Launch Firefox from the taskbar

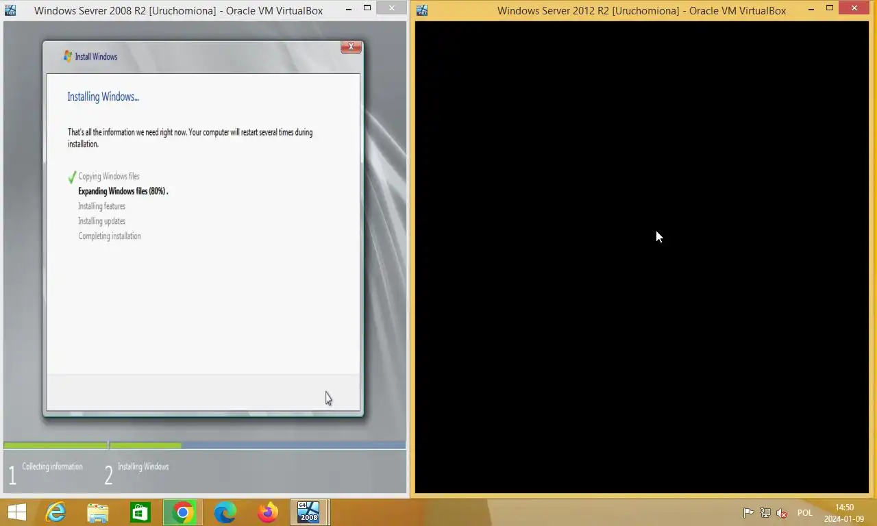(x=268, y=512)
